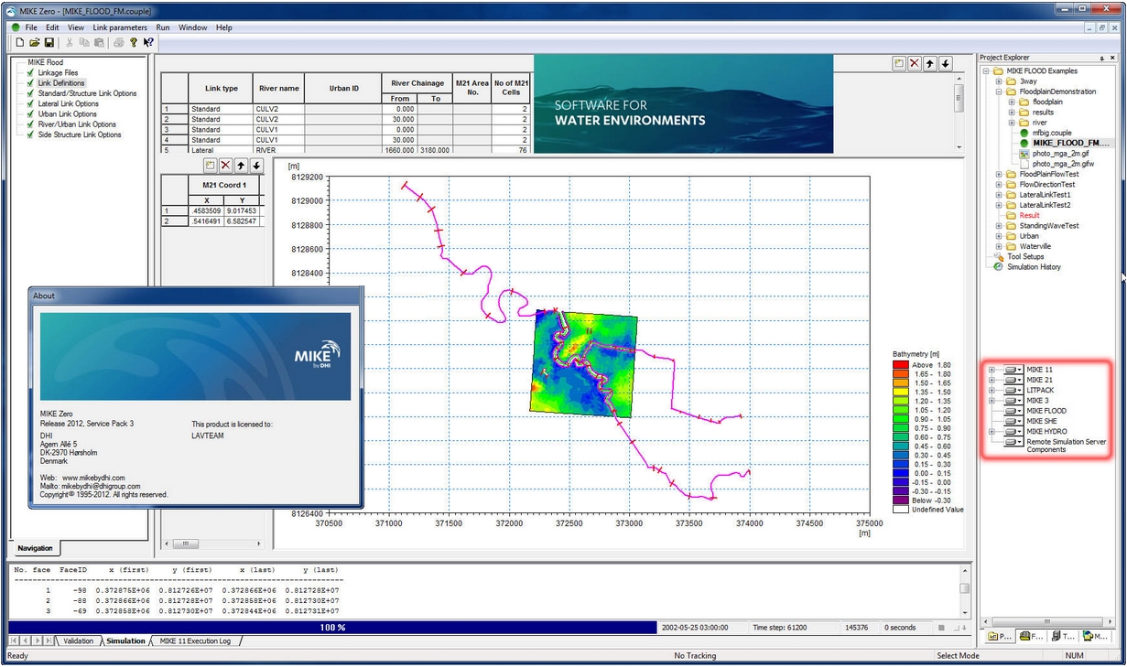
Task: Activate the context help arrow cursor icon
Action: pyautogui.click(x=147, y=42)
